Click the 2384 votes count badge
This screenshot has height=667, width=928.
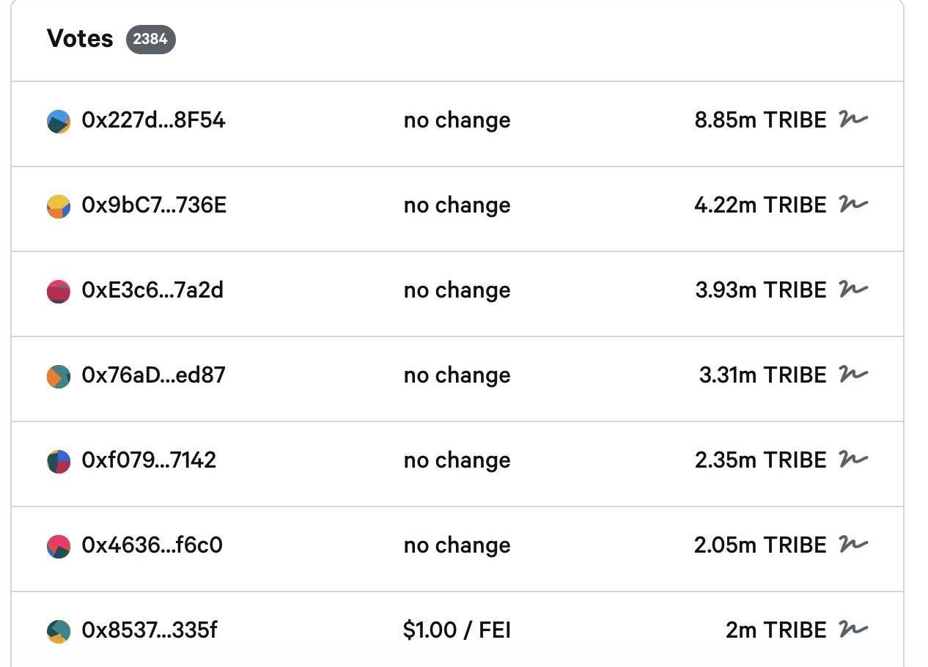click(x=150, y=39)
